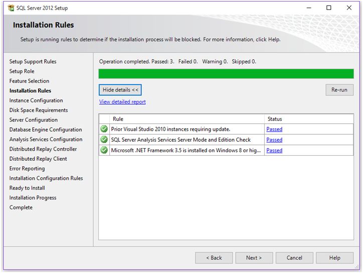Click the Status column header
Viewport: 363px width, 273px height.
coord(309,119)
